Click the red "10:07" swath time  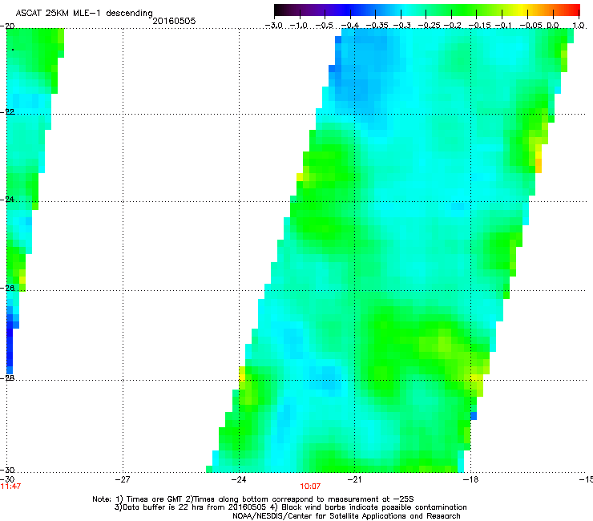tap(310, 487)
